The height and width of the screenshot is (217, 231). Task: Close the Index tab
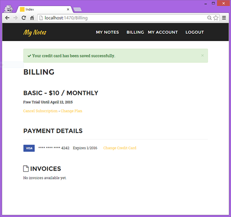coord(68,9)
